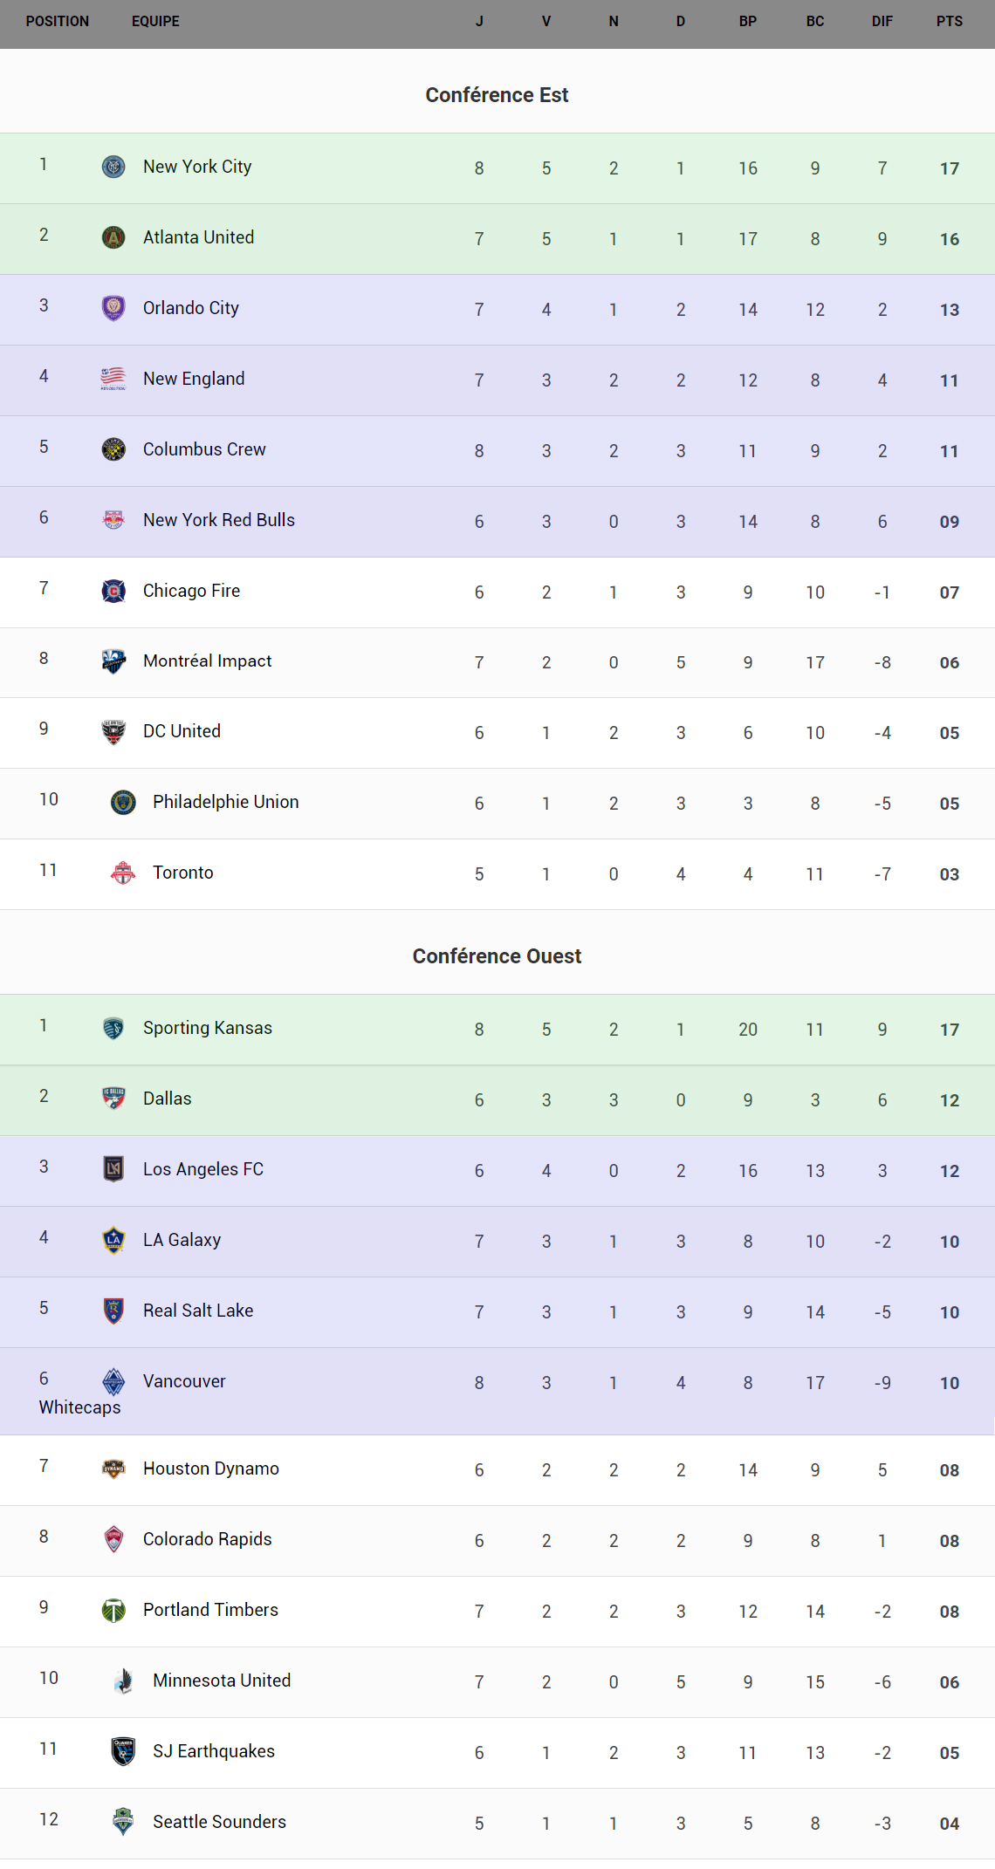Click the Houston Dynamo logo

[113, 1468]
